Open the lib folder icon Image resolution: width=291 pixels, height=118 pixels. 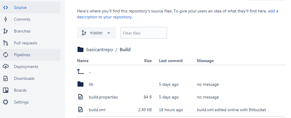pos(80,84)
